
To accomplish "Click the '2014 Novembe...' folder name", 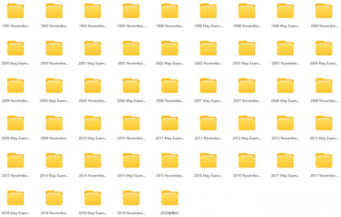I will pos(92,176).
